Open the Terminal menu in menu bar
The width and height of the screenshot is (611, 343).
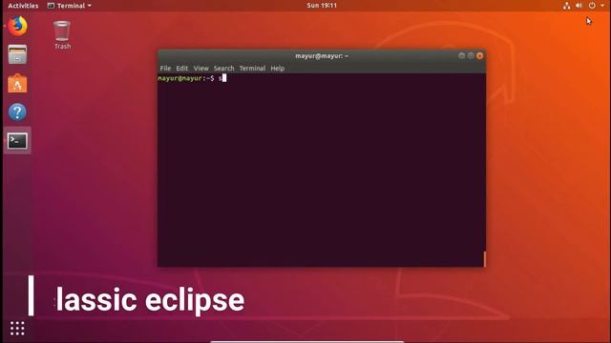[x=252, y=68]
